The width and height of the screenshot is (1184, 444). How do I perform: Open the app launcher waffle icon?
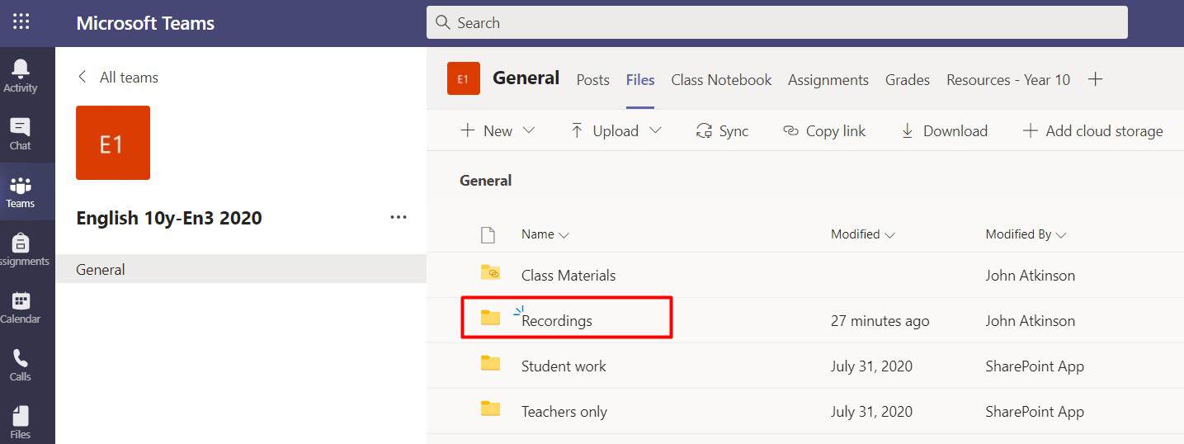21,22
